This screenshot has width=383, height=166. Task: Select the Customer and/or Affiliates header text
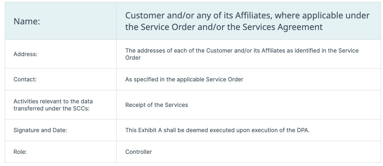click(247, 21)
